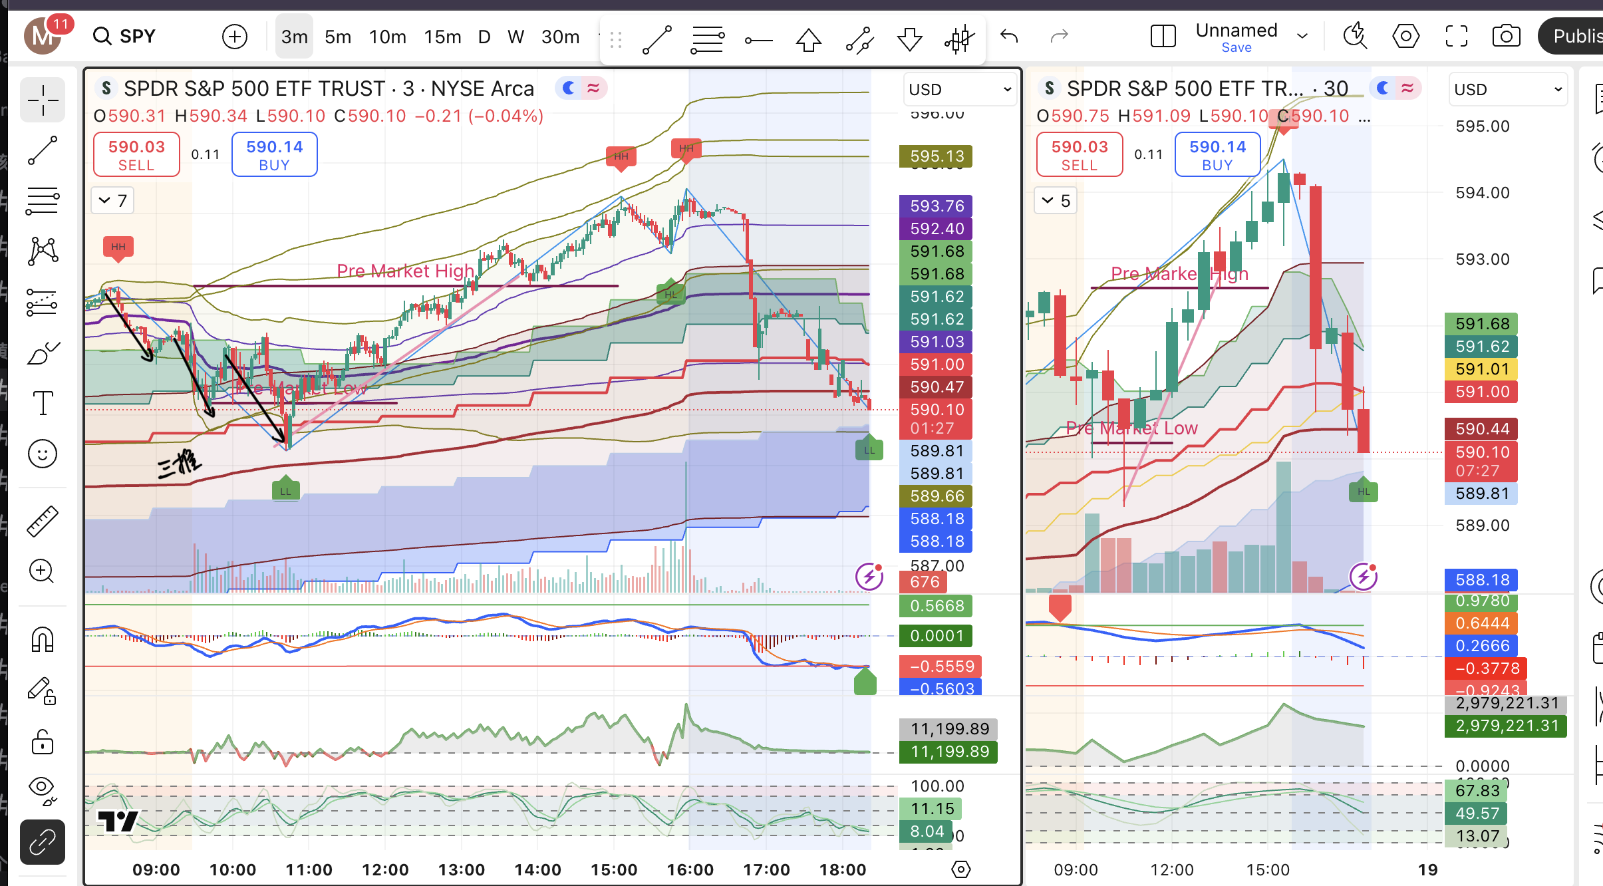Select the Text tool
Viewport: 1603px width, 886px height.
(43, 403)
